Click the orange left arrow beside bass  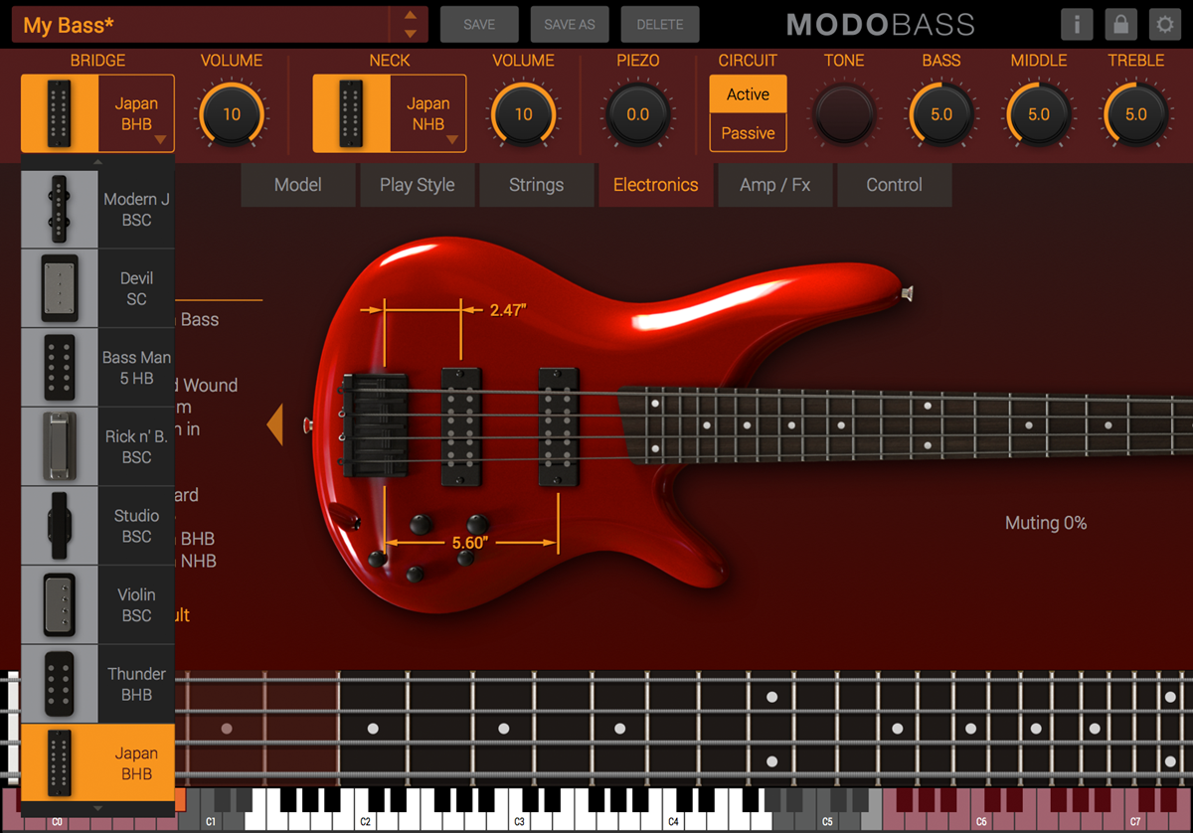[274, 424]
